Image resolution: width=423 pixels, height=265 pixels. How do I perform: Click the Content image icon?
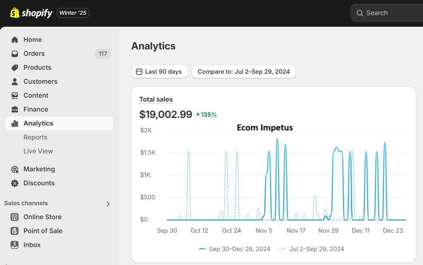point(15,95)
